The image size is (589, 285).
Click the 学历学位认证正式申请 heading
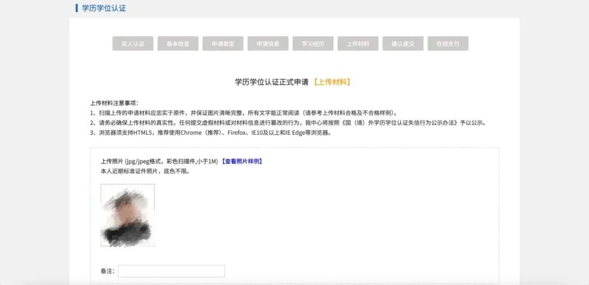(272, 82)
